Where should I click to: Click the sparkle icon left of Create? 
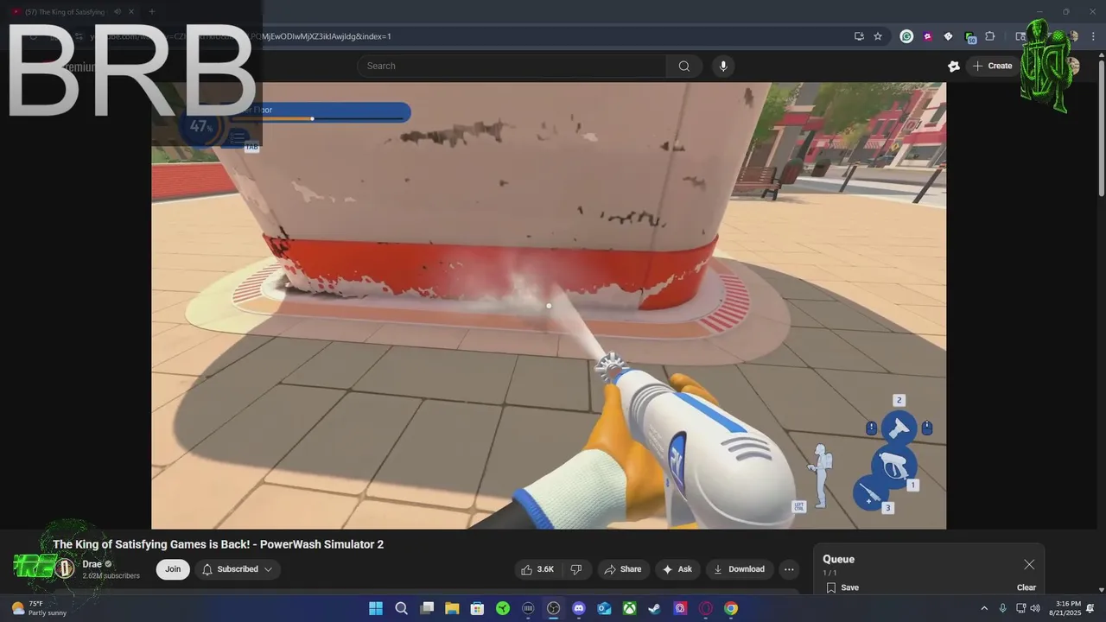coord(953,66)
